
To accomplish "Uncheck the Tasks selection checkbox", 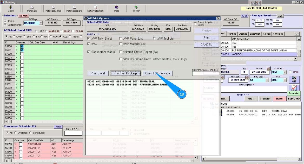I will [5, 21].
